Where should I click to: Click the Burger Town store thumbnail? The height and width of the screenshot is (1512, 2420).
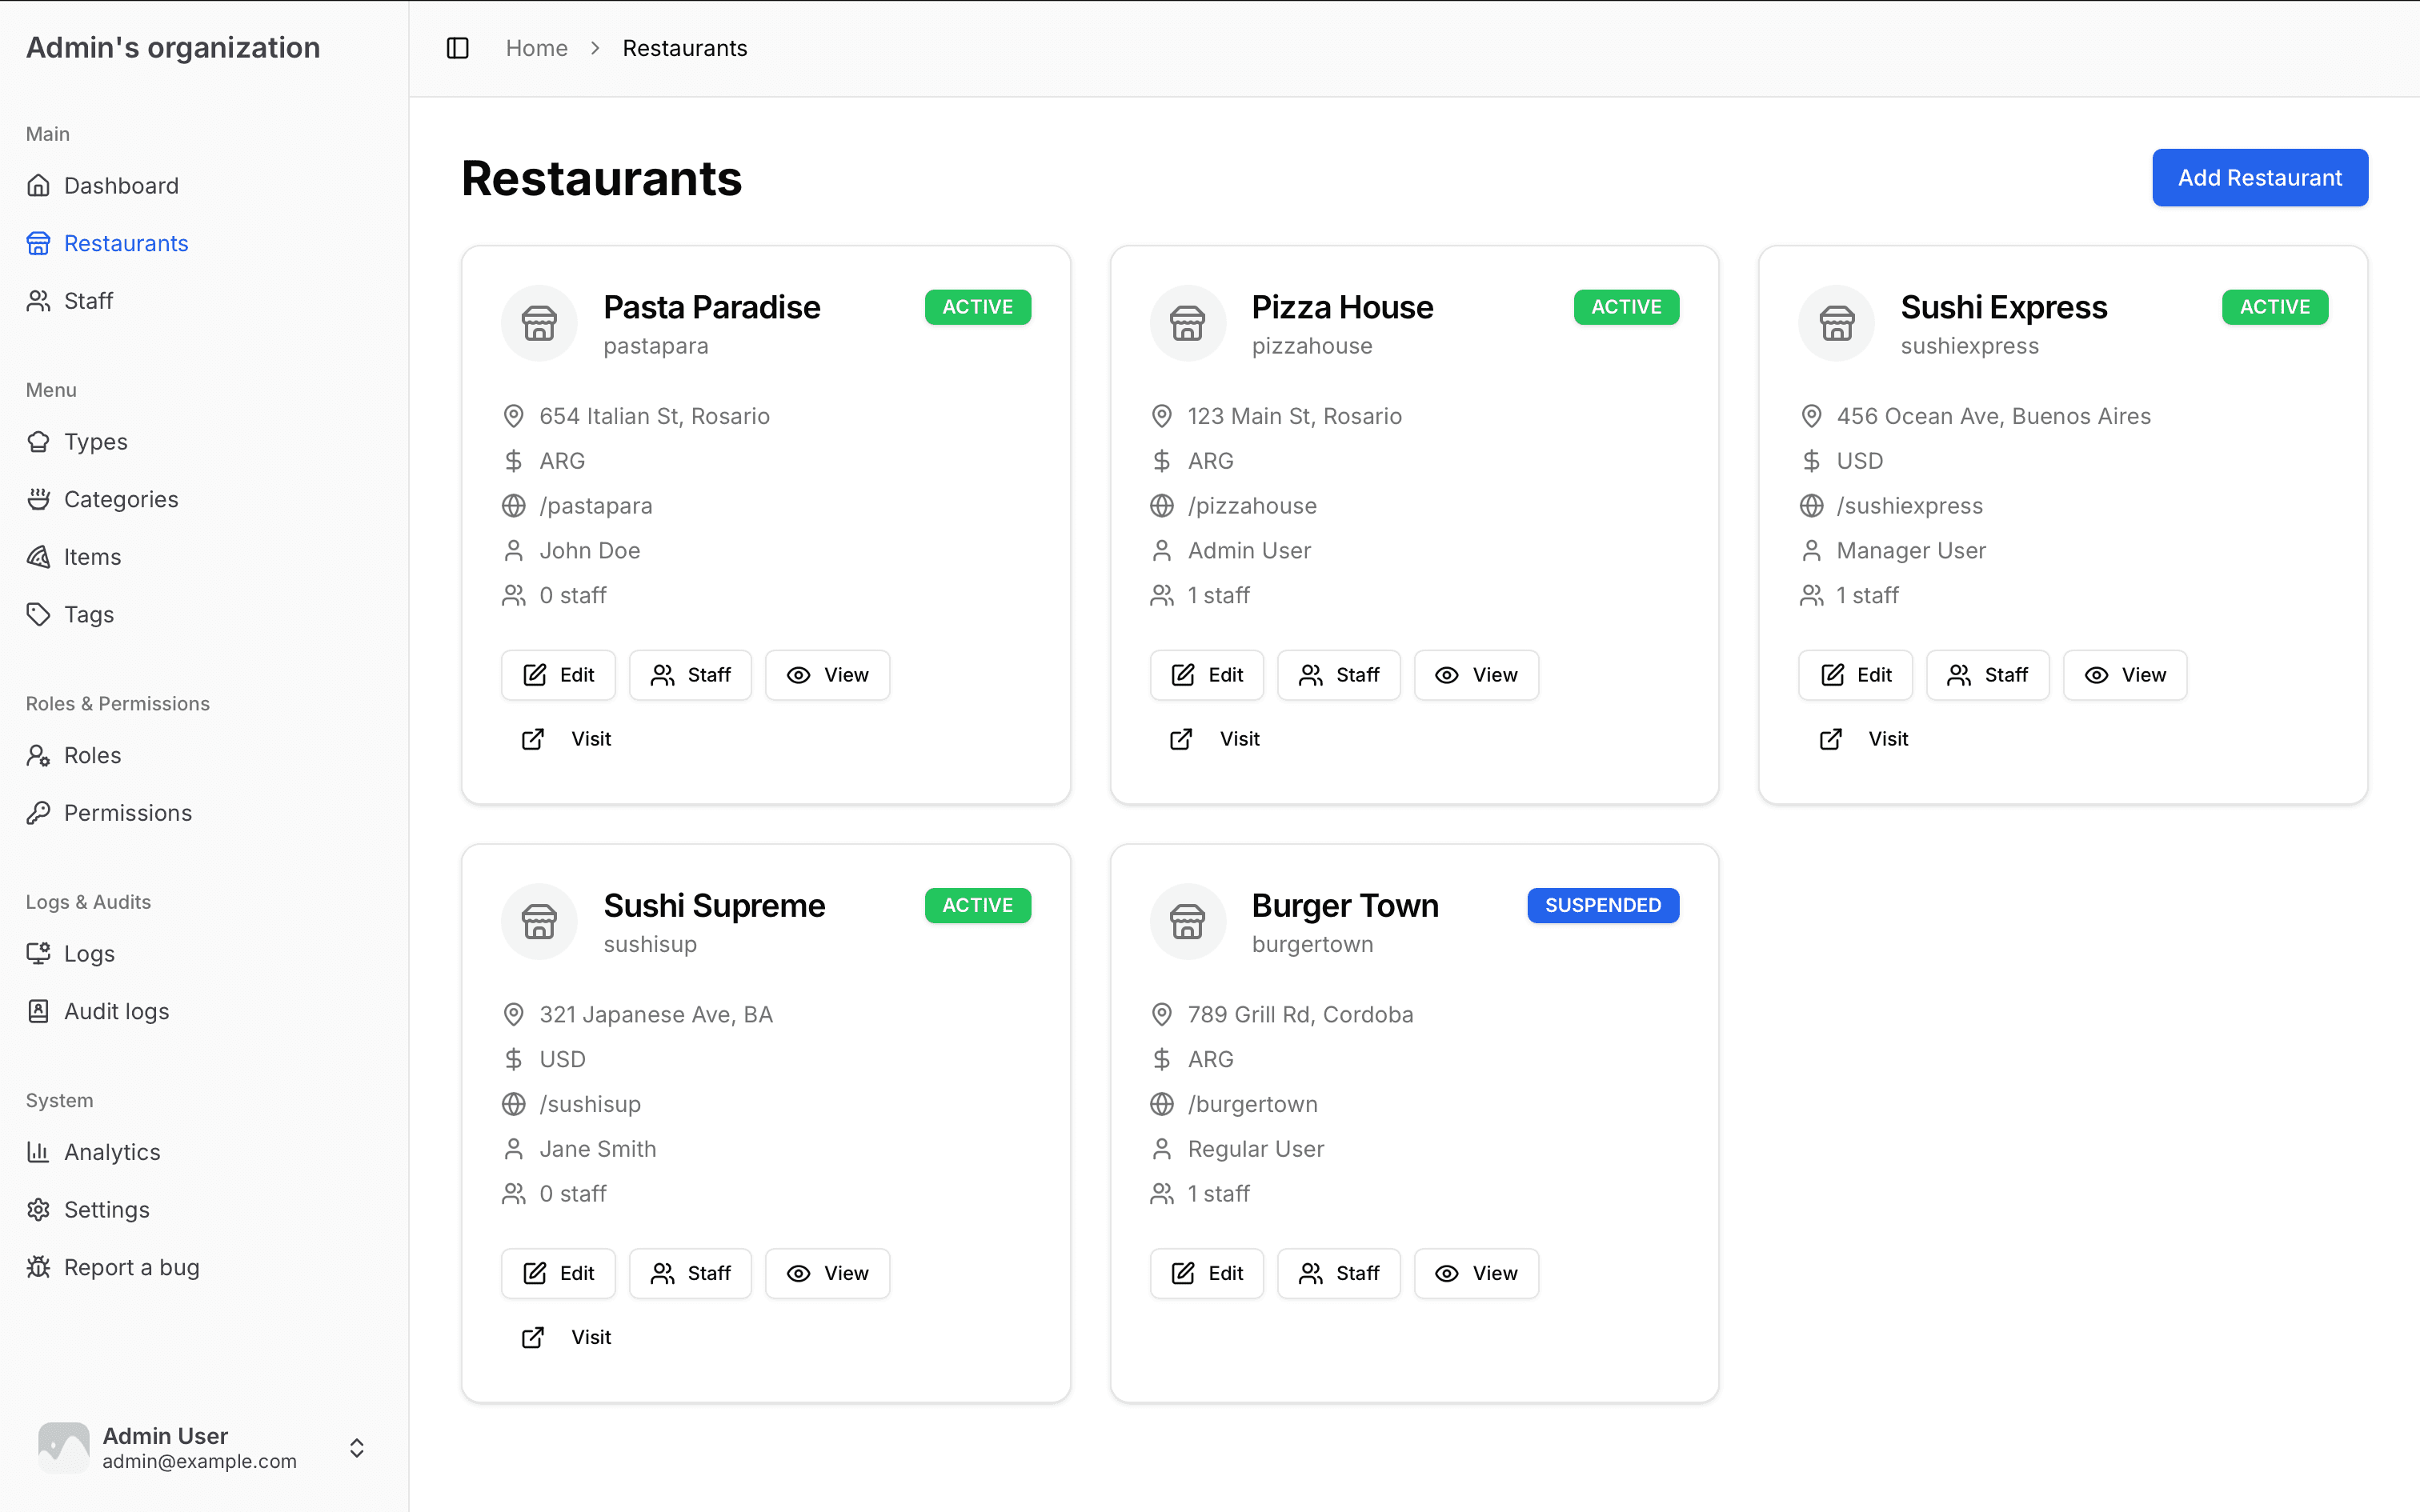pyautogui.click(x=1187, y=921)
